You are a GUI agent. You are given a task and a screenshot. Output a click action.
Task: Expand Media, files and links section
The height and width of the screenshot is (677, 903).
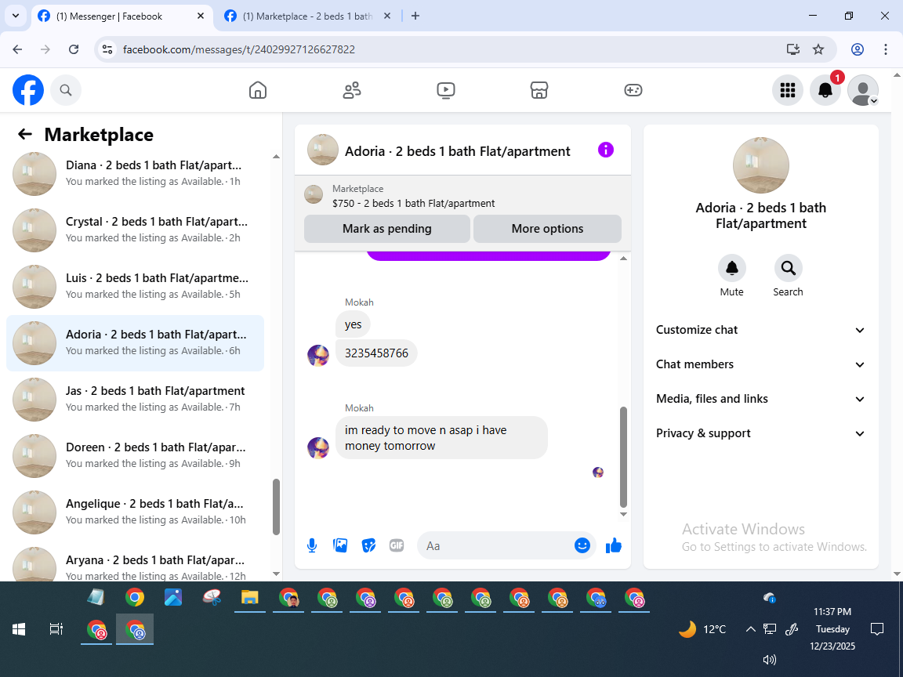click(761, 399)
